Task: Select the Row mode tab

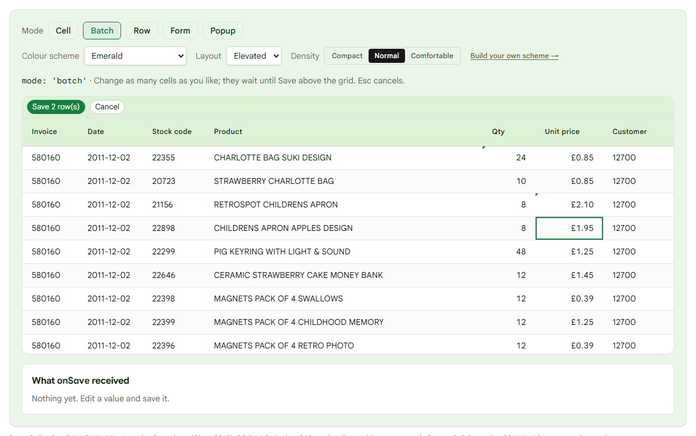Action: tap(142, 31)
